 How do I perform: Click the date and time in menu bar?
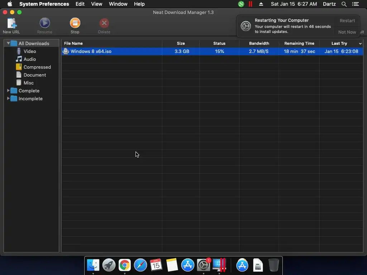coord(294,4)
